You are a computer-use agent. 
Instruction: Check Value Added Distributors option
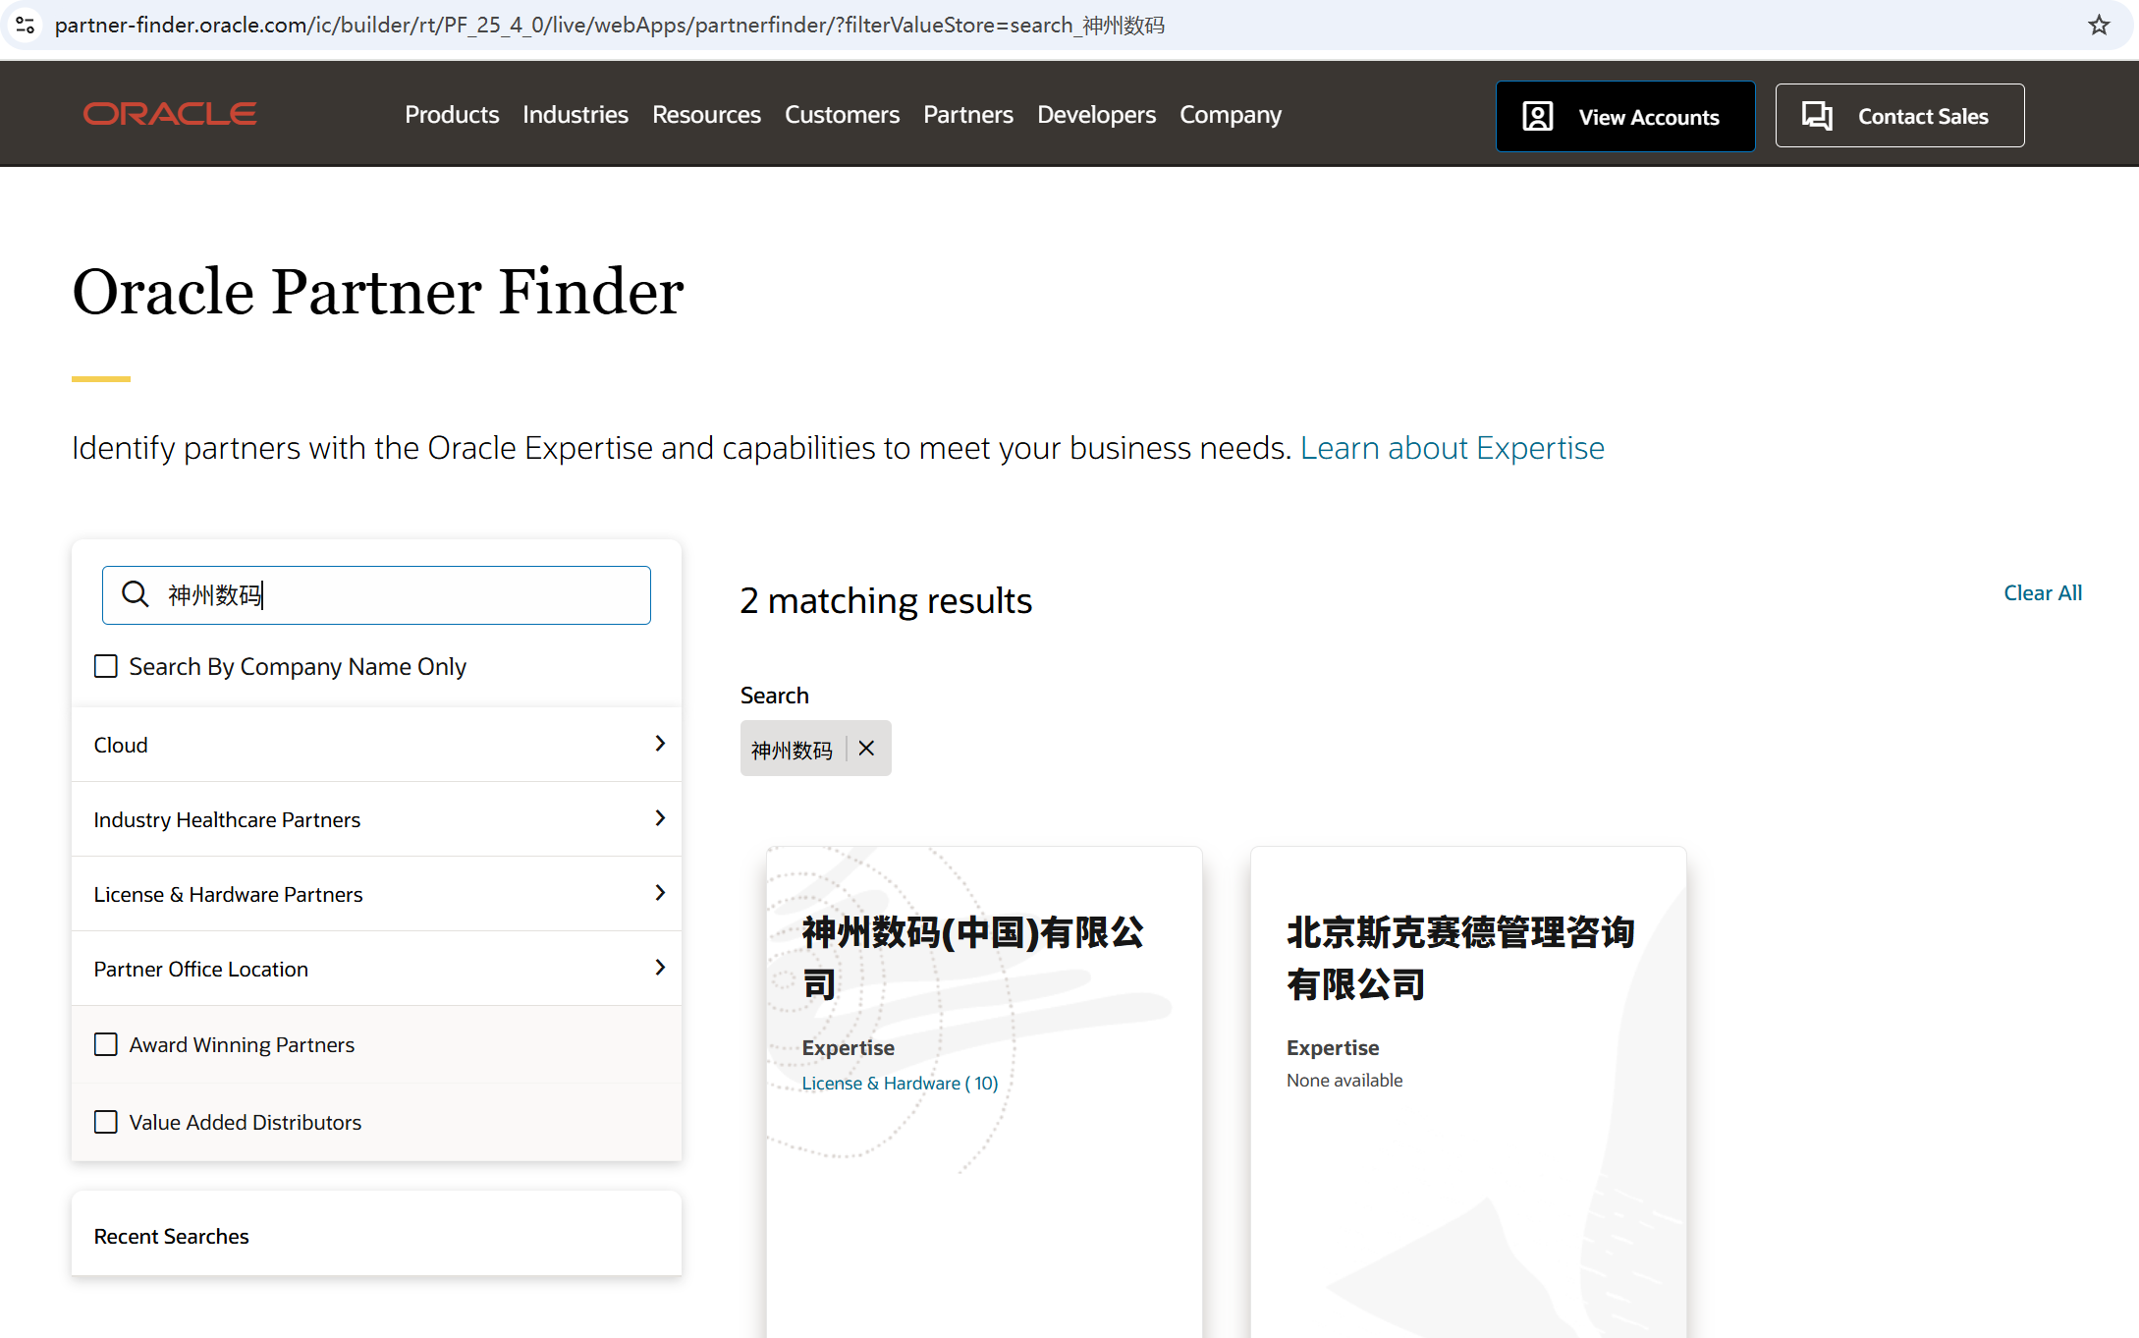[x=106, y=1122]
